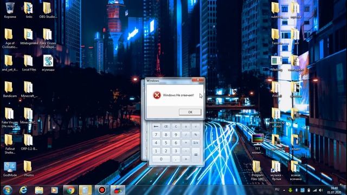Open Windows Media Player taskbar icon
Image resolution: width=347 pixels, height=195 pixels.
54,190
